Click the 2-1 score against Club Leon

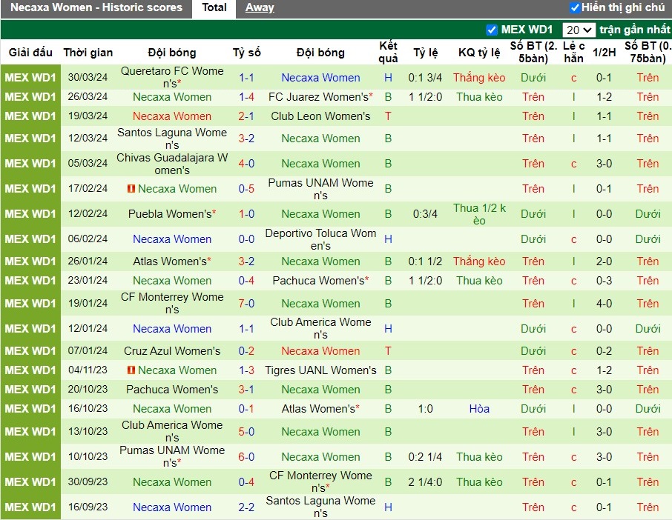(246, 116)
